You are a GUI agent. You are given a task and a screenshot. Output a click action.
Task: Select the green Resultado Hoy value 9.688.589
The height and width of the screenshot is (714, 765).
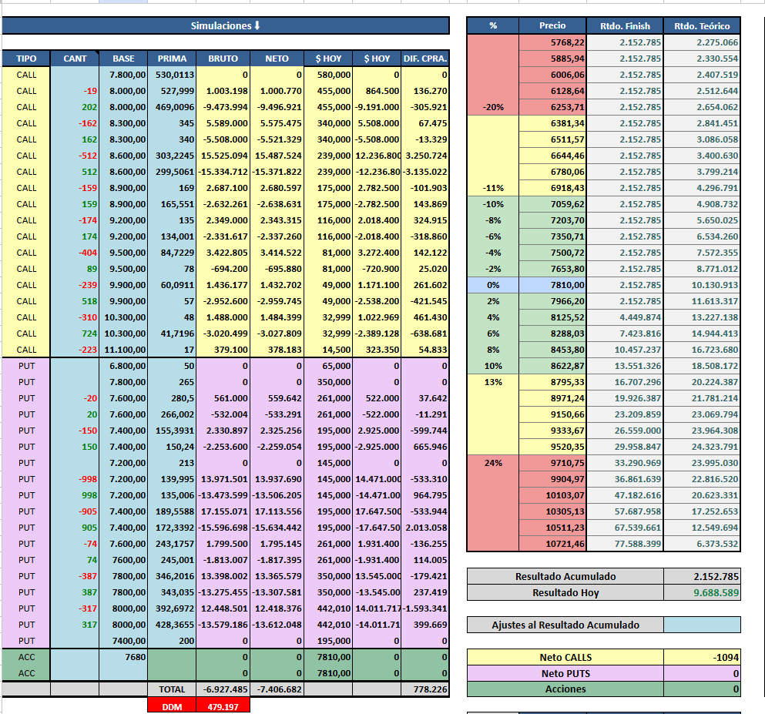pos(702,592)
